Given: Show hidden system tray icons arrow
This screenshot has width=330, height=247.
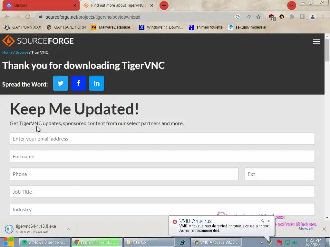Looking at the screenshot, I should [262, 242].
